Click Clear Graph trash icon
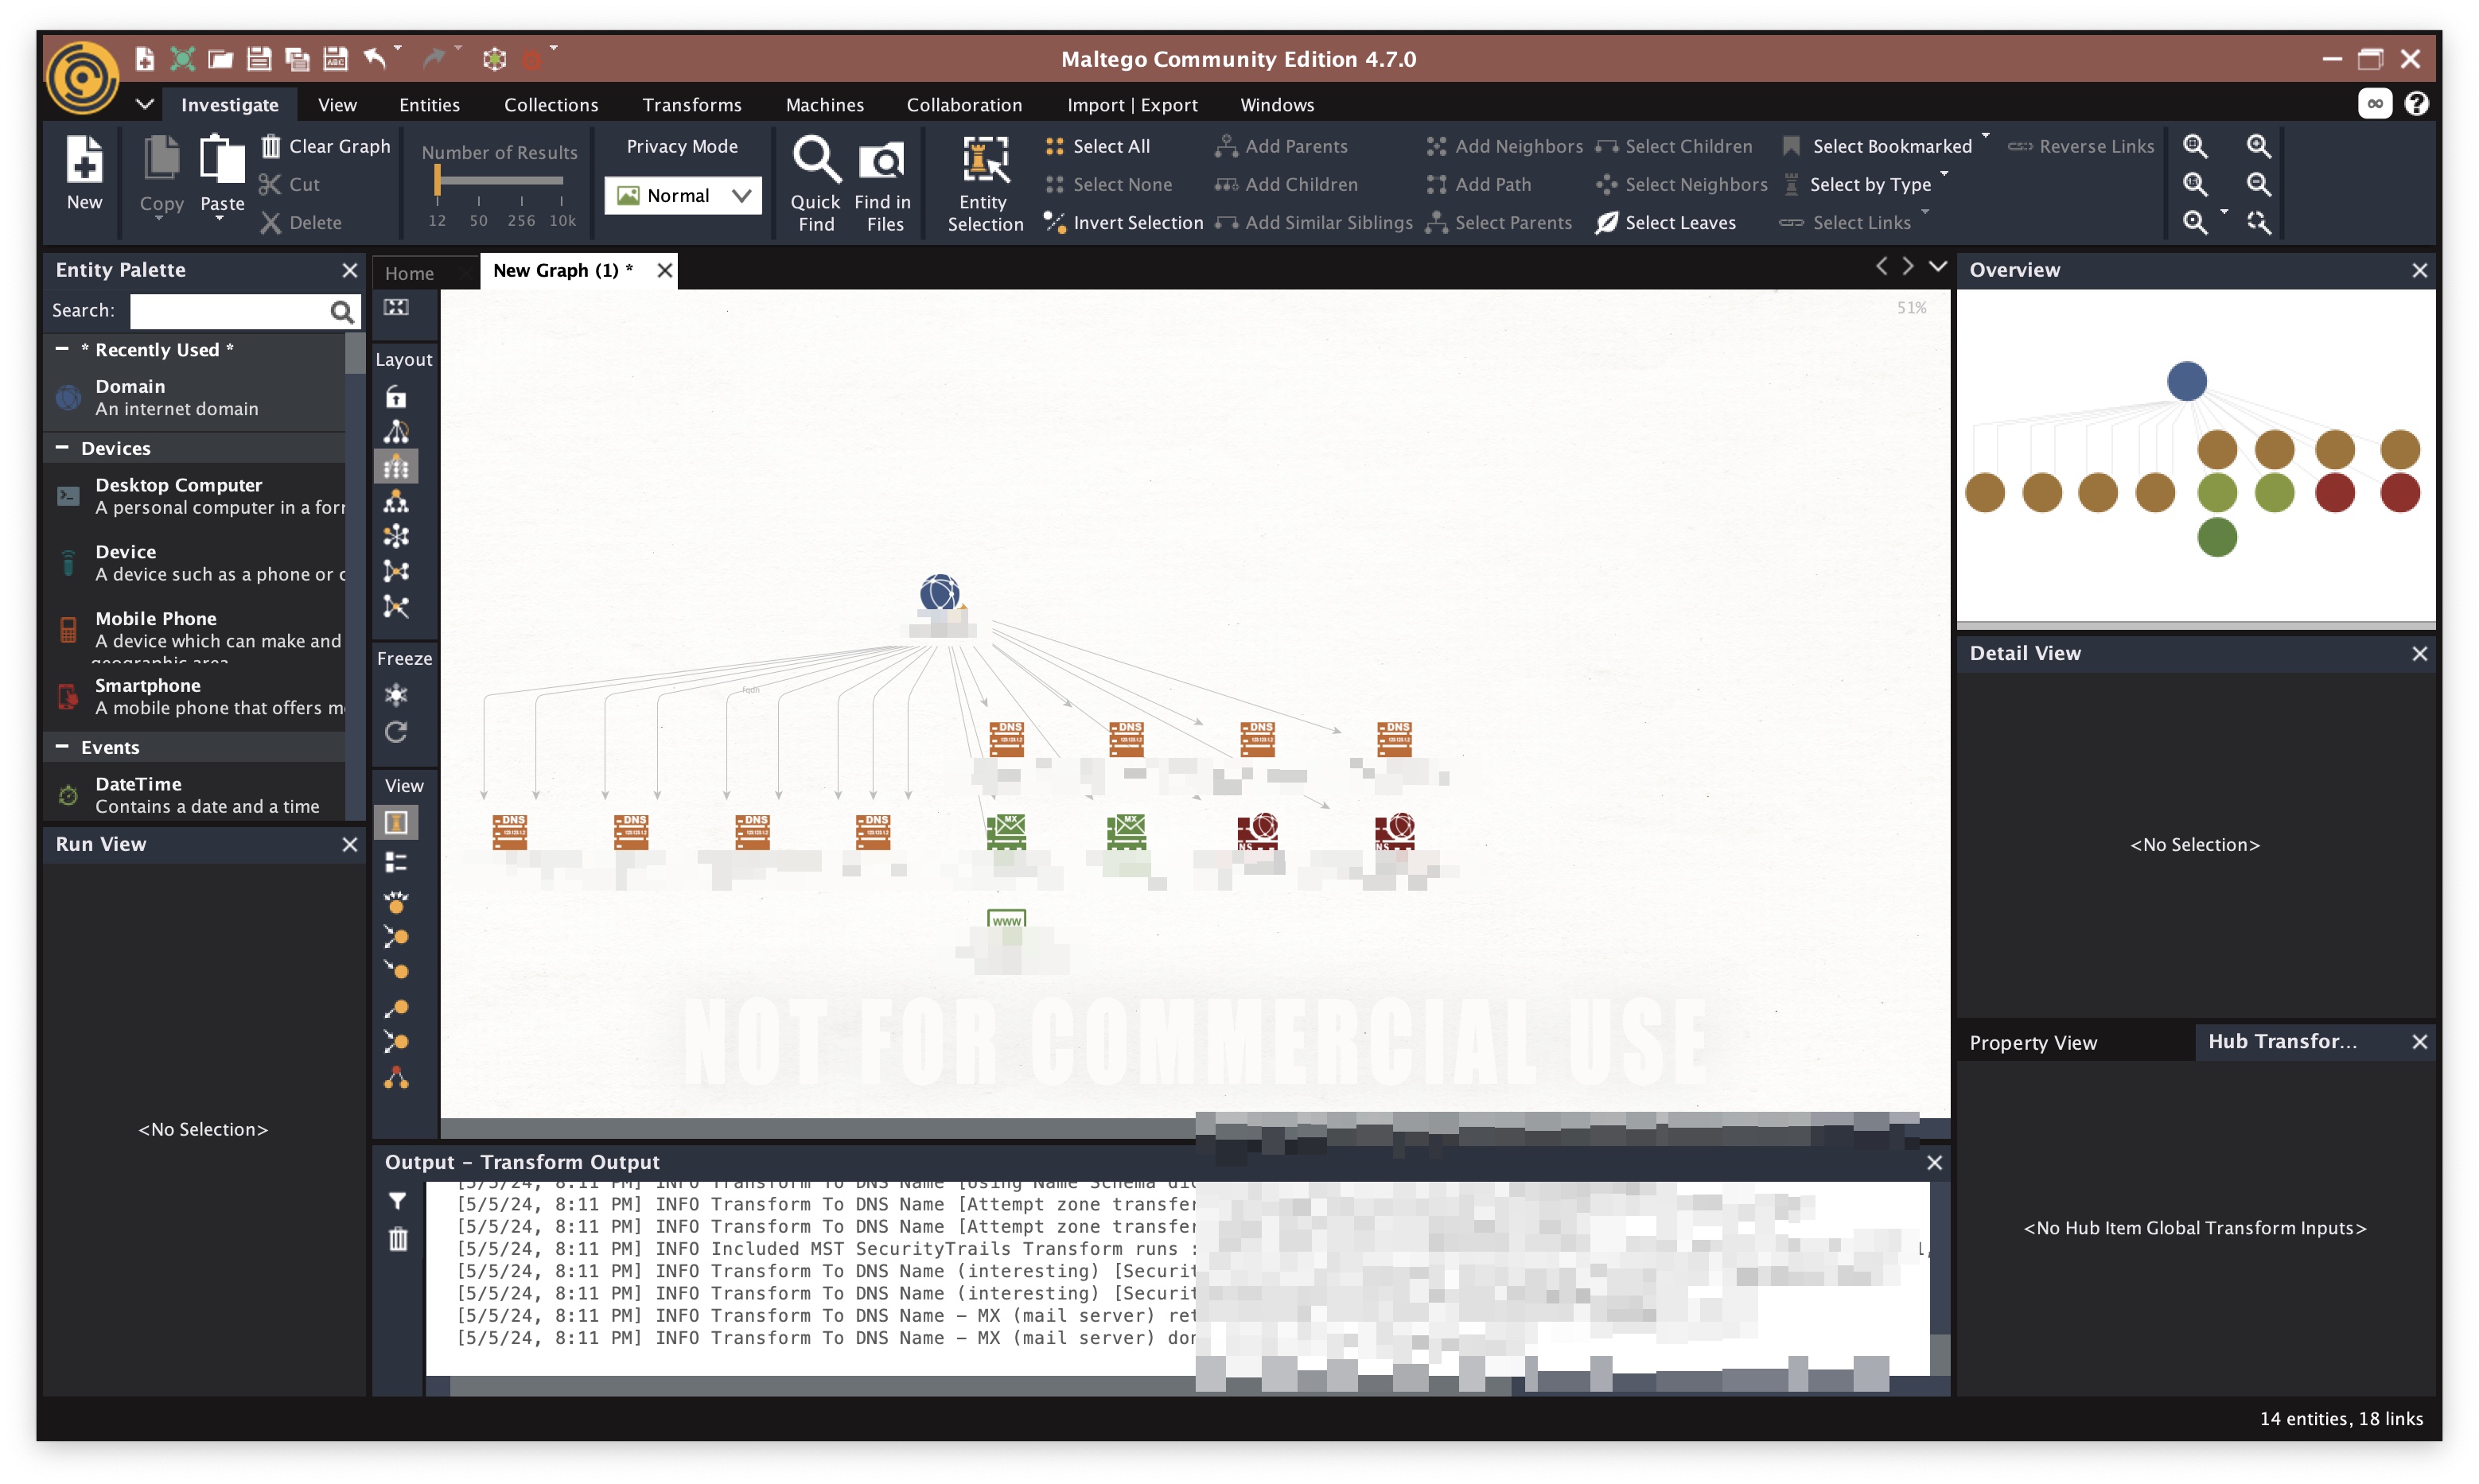Viewport: 2479px width, 1484px height. (x=271, y=146)
